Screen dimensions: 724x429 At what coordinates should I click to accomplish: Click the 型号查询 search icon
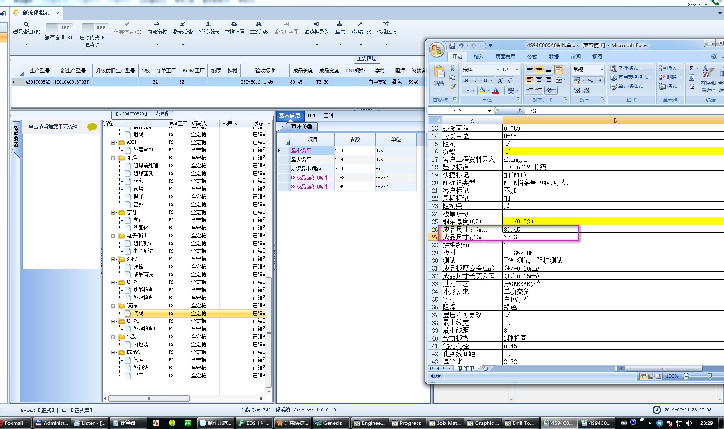click(x=26, y=24)
